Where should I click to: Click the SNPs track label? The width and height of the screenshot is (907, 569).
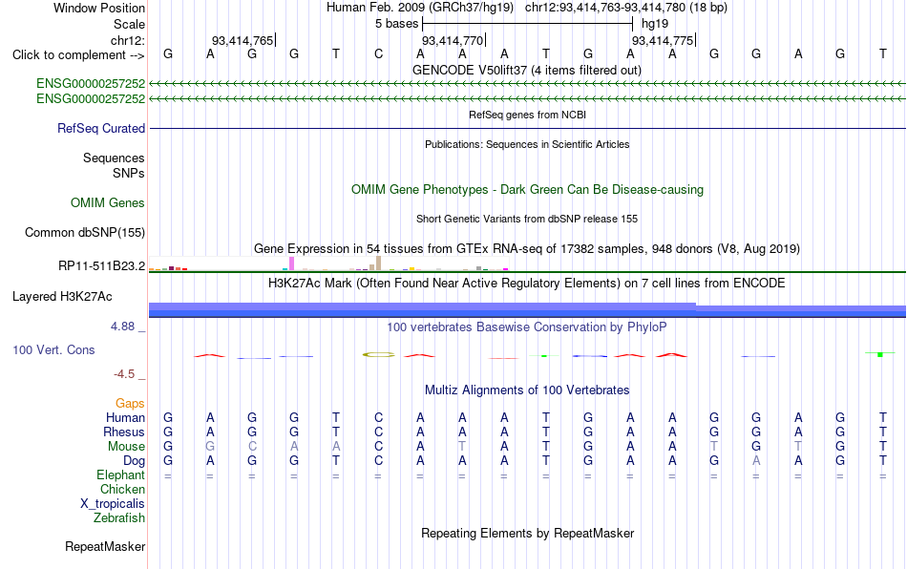pos(129,173)
